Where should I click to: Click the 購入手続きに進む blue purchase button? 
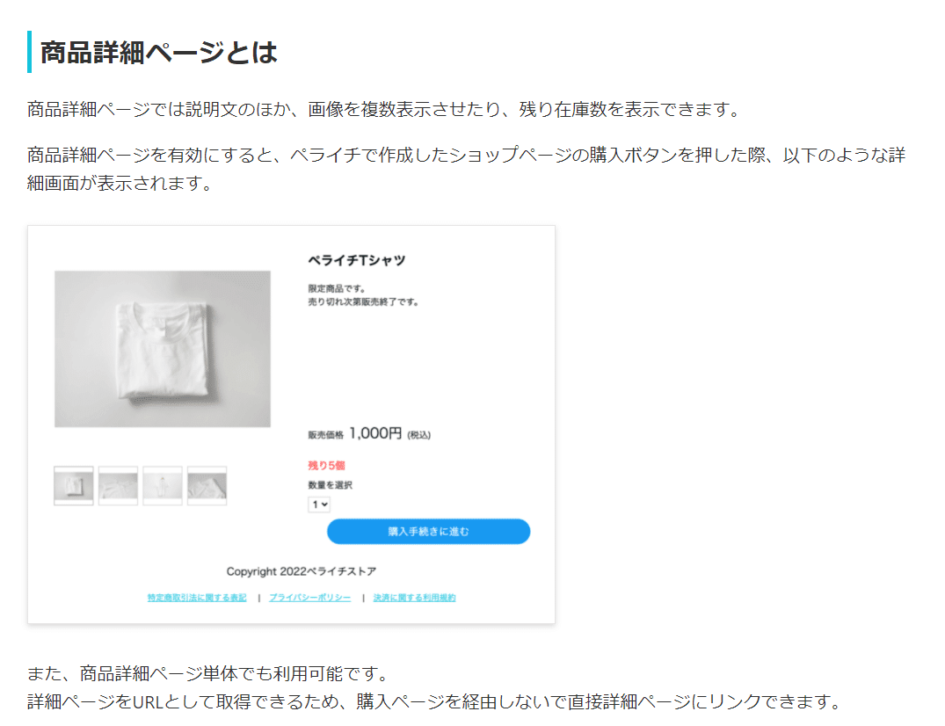428,531
